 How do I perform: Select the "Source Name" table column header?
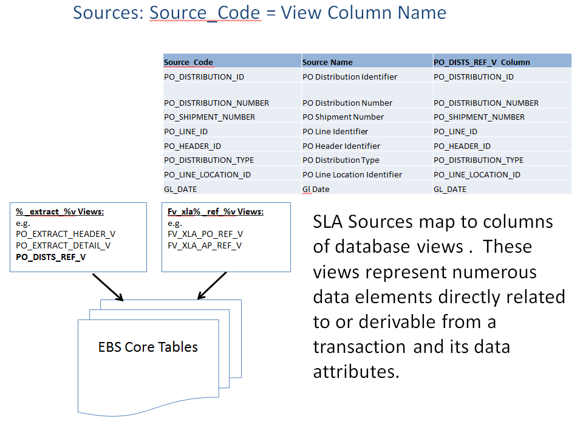(x=327, y=62)
